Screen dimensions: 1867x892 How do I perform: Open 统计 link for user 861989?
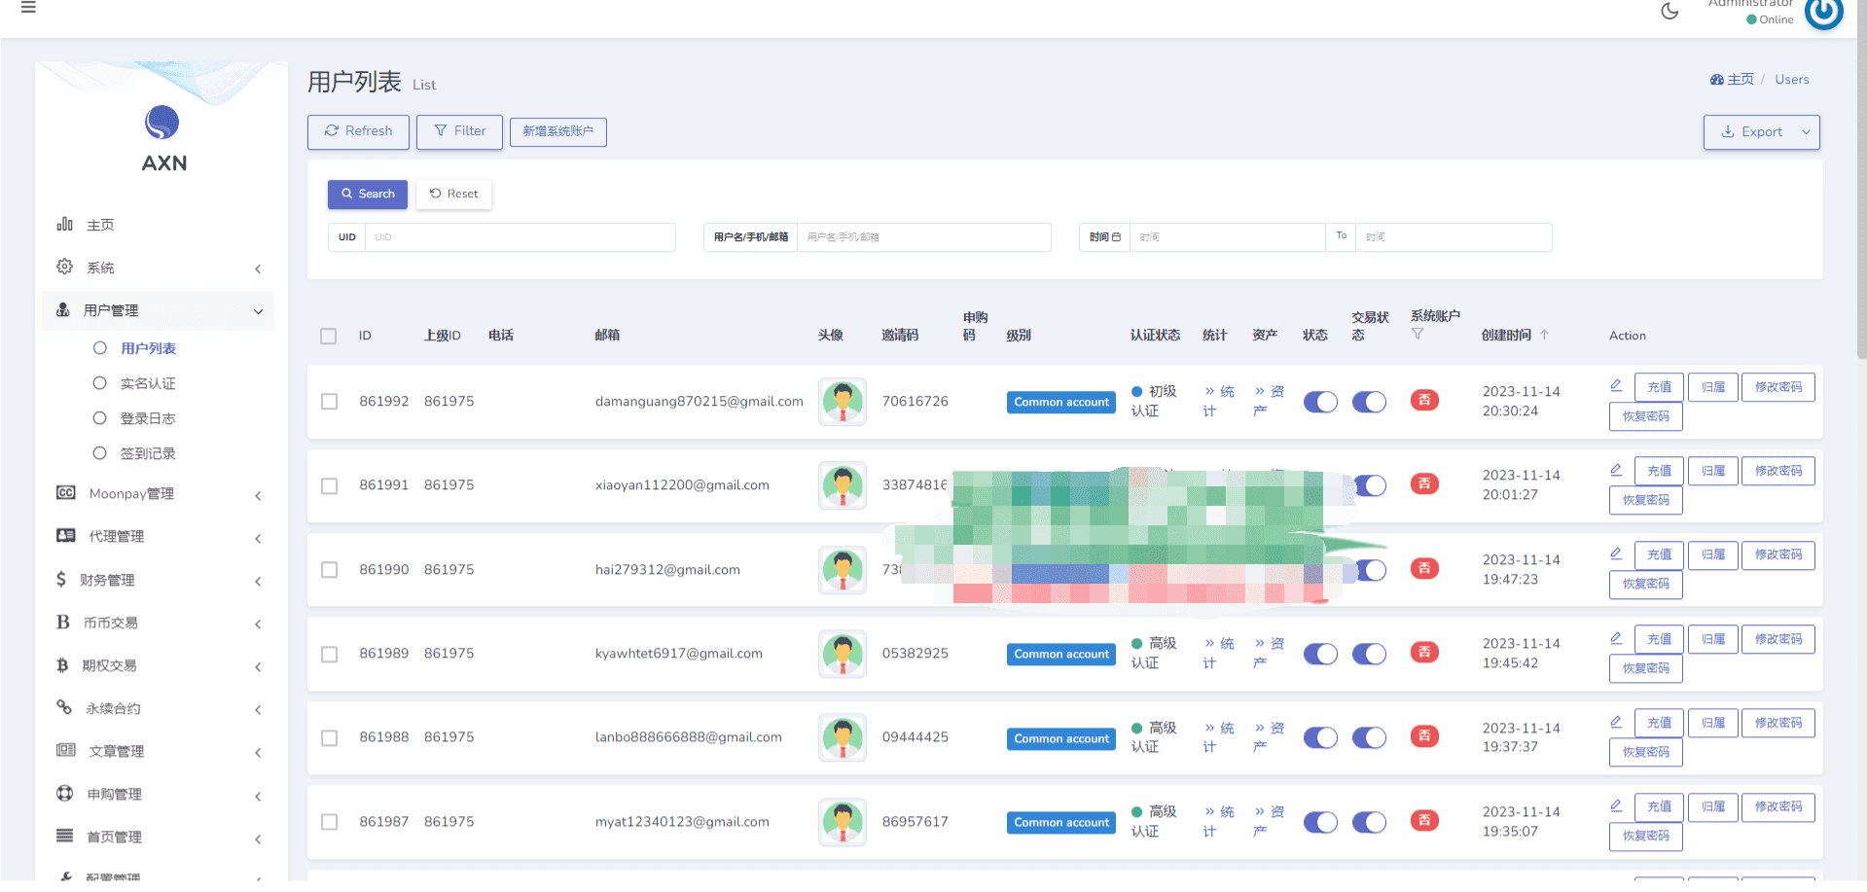point(1219,653)
